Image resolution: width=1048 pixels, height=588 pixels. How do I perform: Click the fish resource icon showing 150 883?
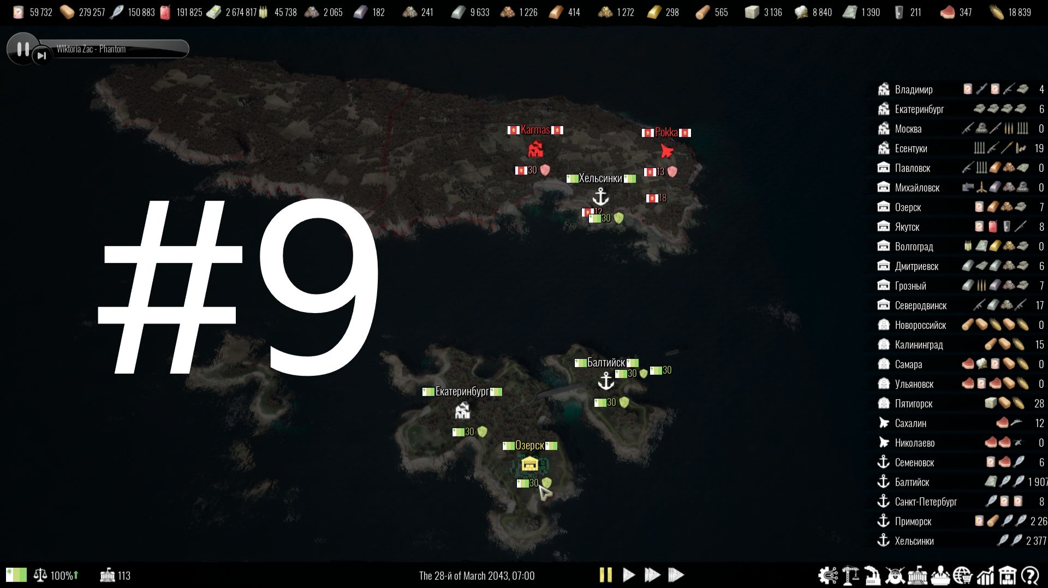coord(116,12)
